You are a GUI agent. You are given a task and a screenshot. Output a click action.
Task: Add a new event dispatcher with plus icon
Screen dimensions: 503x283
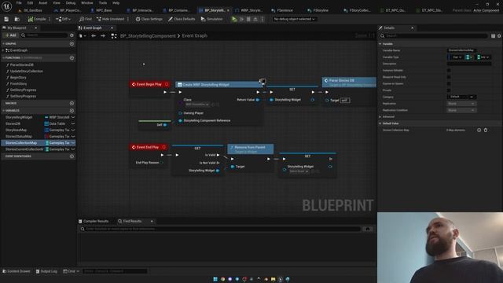pyautogui.click(x=72, y=156)
